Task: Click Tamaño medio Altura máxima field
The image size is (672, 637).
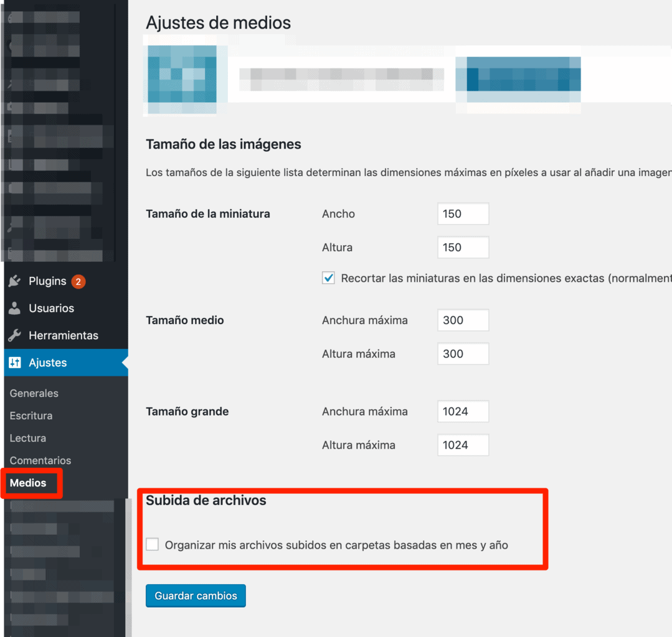Action: tap(463, 353)
